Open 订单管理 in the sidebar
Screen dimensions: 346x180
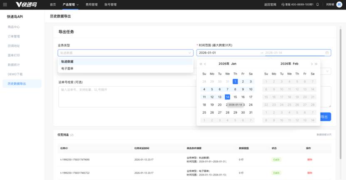(14, 36)
